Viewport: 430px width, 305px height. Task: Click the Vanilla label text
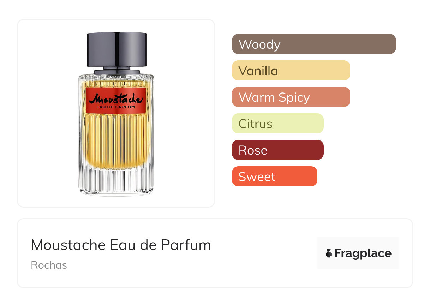(258, 71)
